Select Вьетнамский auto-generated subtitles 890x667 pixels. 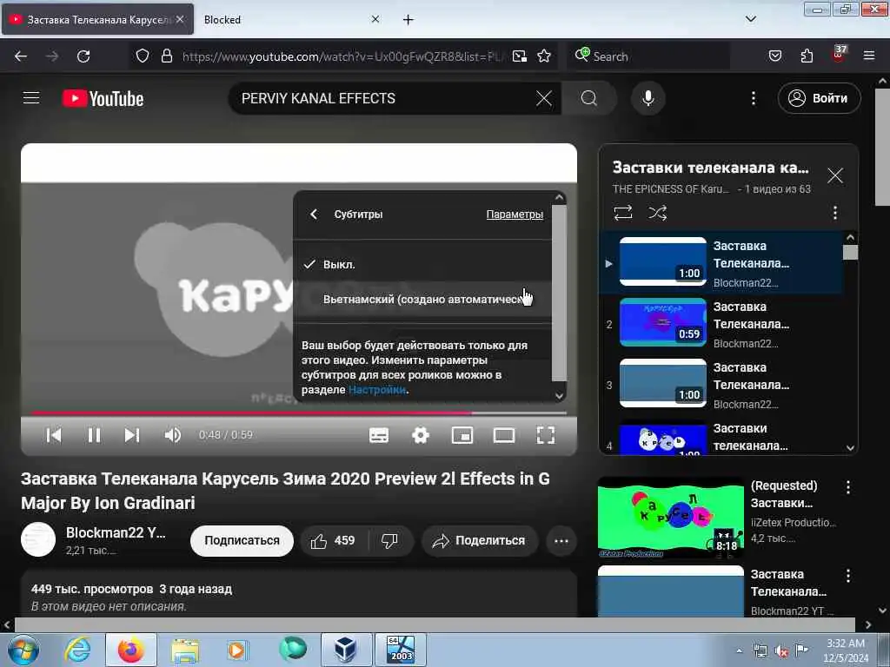422,299
